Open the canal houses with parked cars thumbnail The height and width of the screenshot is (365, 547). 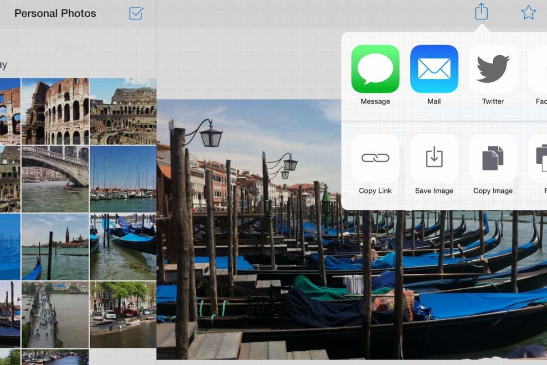point(123,314)
